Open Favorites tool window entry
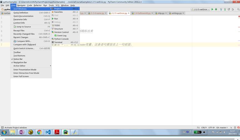This screenshot has width=240, height=140. coord(65,12)
